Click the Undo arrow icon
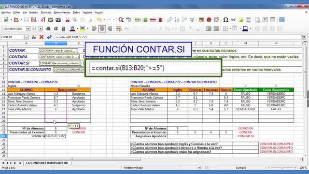Image resolution: width=309 pixels, height=174 pixels. coord(99,20)
